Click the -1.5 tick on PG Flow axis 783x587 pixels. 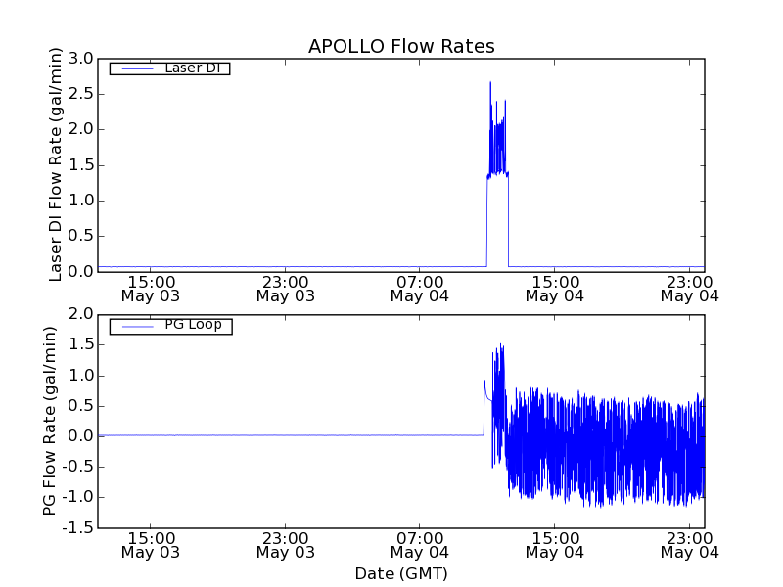pos(78,528)
